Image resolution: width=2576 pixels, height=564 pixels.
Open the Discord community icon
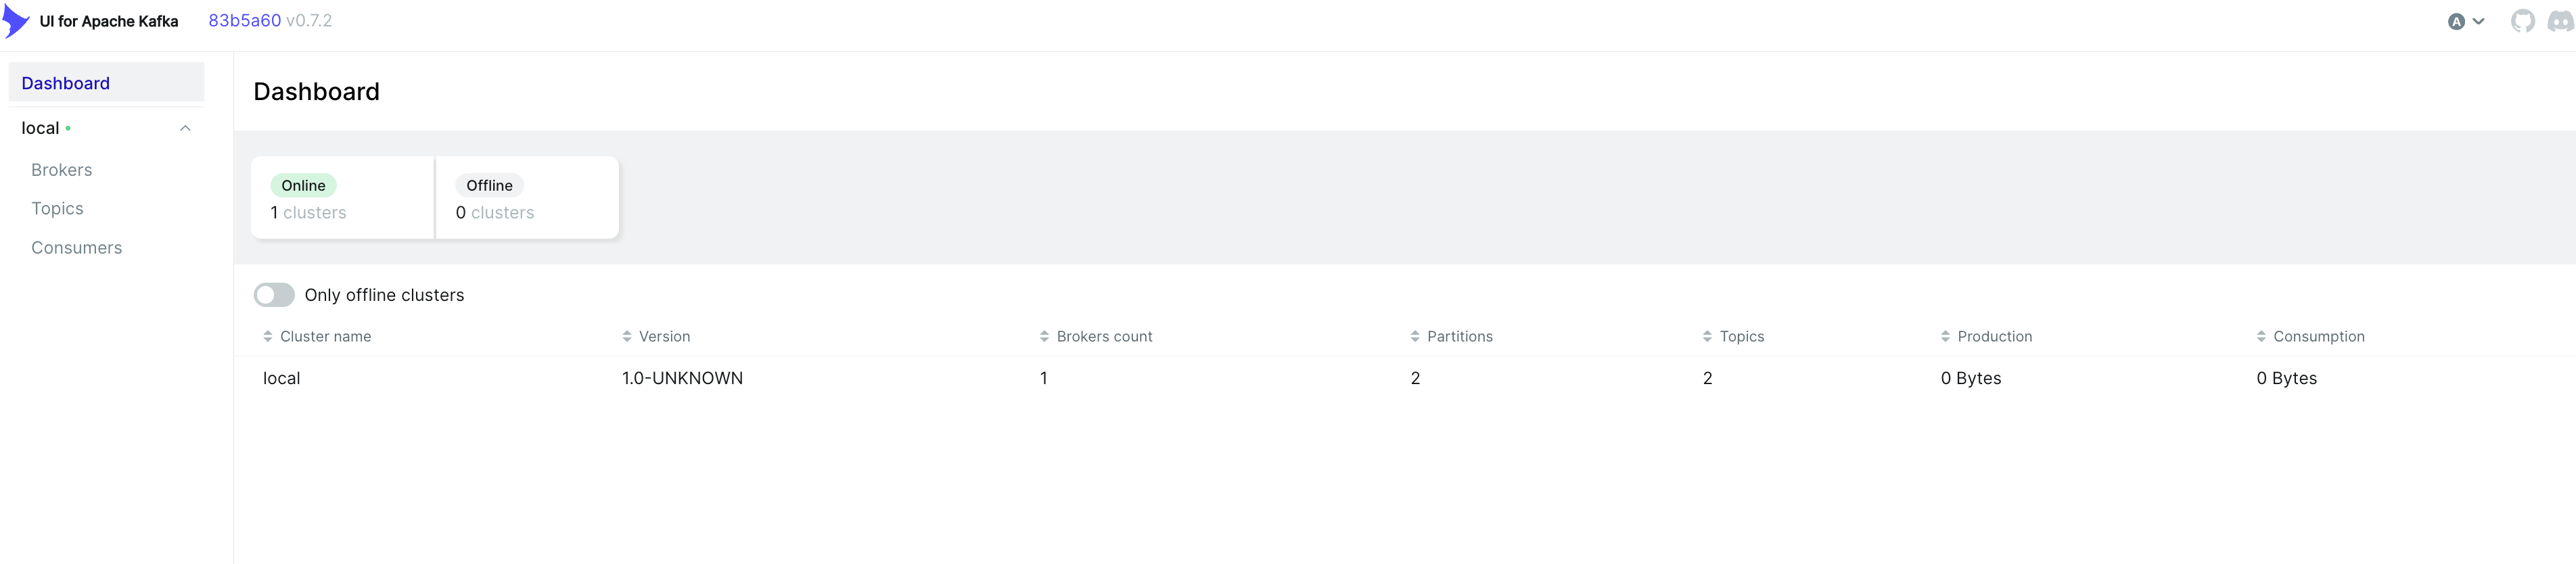pos(2560,21)
